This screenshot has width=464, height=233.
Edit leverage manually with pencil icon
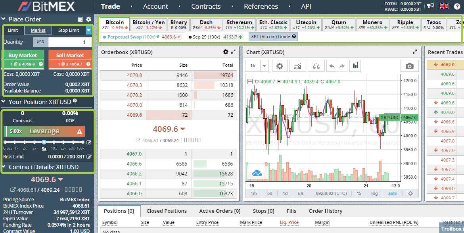[89, 142]
